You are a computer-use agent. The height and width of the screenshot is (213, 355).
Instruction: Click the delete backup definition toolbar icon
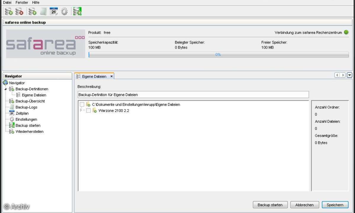coord(20,11)
